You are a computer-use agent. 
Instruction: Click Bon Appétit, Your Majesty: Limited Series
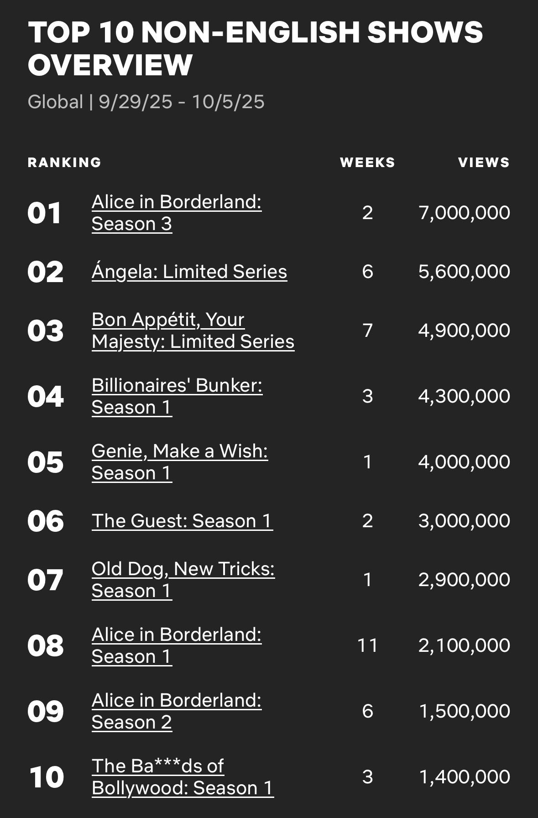tap(193, 330)
